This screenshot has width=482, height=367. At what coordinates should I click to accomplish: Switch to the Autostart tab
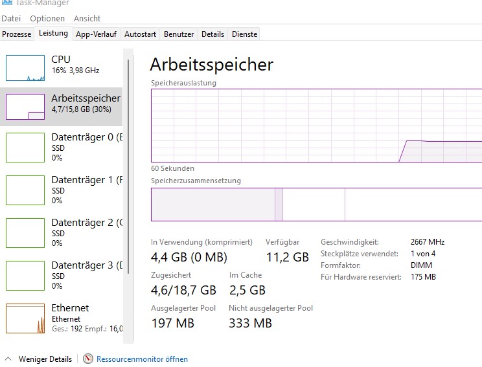coord(139,34)
